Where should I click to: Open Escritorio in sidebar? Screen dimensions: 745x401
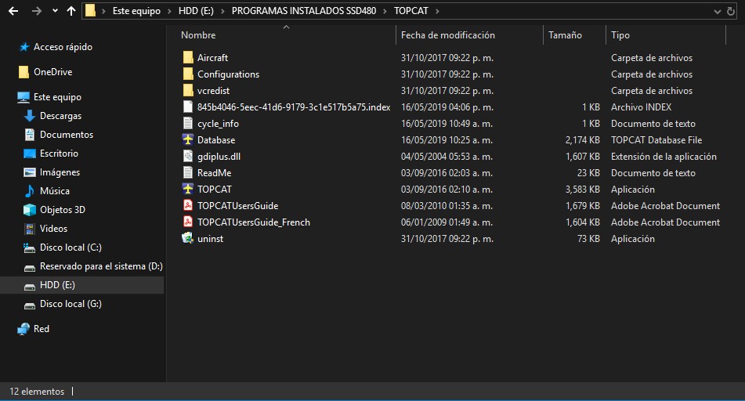coord(59,153)
